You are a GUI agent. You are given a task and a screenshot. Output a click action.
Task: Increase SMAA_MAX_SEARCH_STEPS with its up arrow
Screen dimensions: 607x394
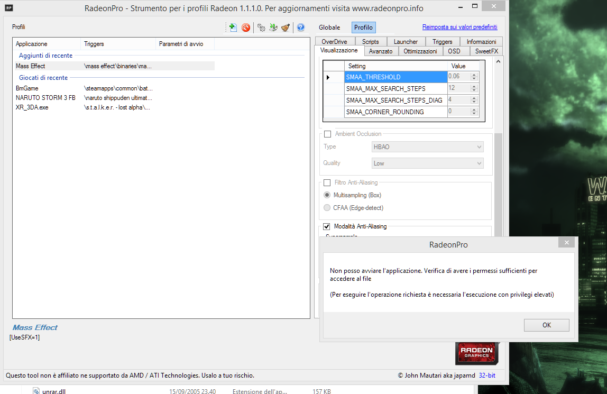[x=474, y=86]
